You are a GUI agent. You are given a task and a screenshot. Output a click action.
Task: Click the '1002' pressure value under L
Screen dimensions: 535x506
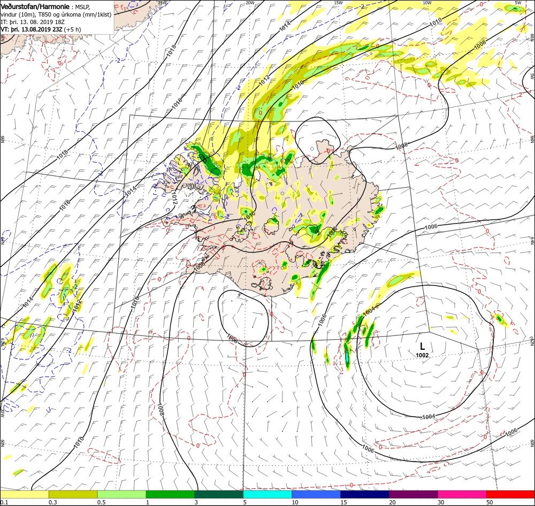coord(422,355)
